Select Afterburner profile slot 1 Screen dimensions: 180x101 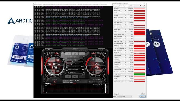90,82
